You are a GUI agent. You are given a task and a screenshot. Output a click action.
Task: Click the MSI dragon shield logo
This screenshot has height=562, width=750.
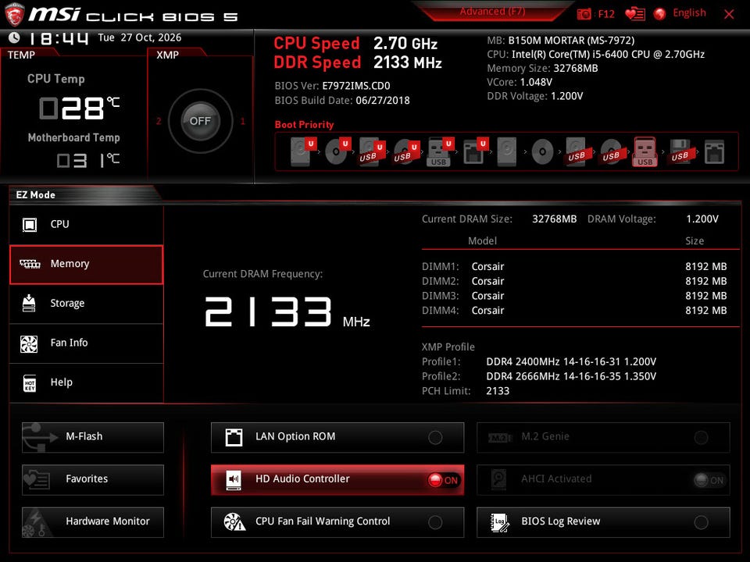(14, 14)
